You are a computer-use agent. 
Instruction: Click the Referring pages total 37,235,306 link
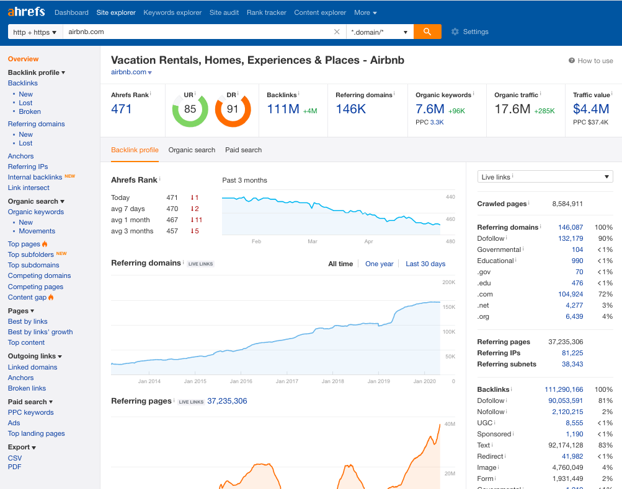point(227,401)
